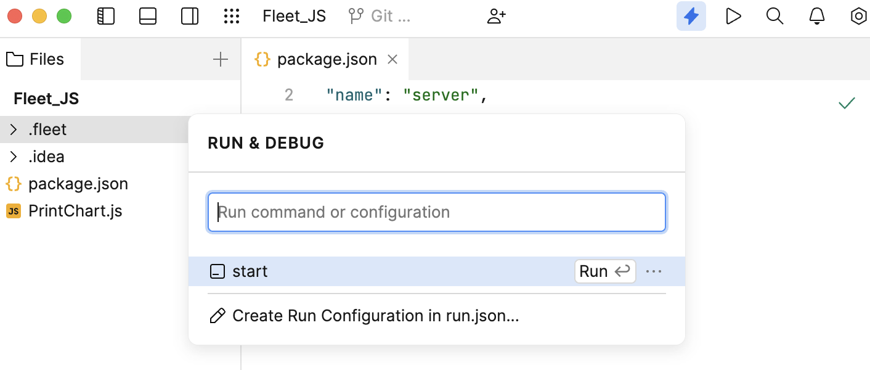Click the green inspection checkmark
This screenshot has height=370, width=870.
(x=847, y=103)
